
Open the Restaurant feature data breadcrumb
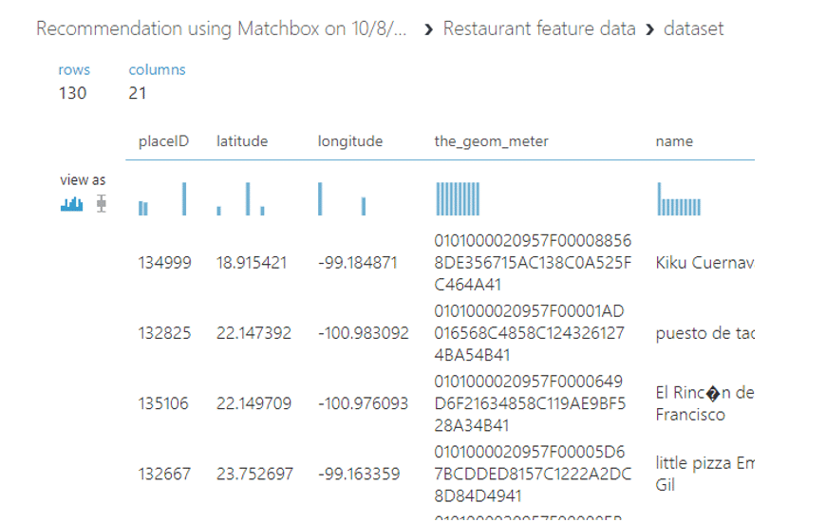(539, 28)
